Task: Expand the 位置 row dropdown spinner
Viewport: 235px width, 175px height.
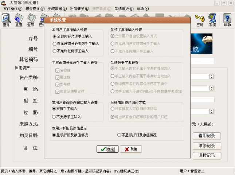Action: coord(212,112)
